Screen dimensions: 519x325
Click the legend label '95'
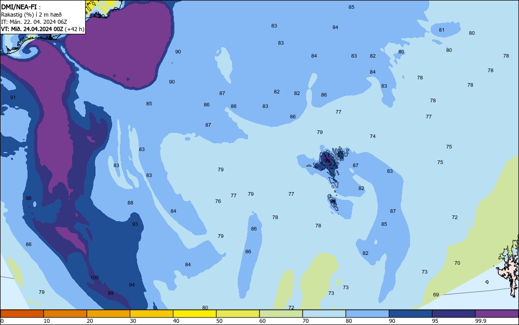pos(435,321)
